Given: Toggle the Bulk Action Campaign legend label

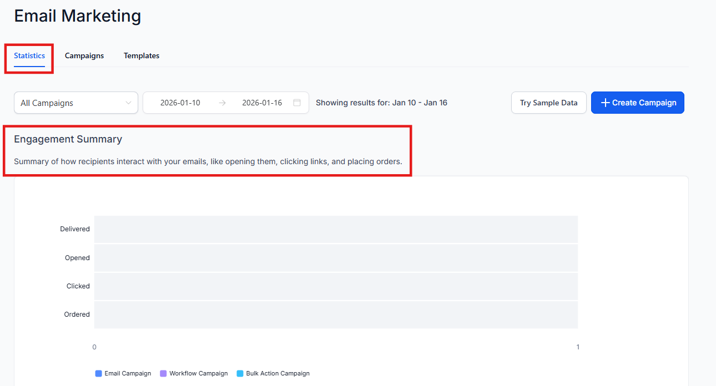Looking at the screenshot, I should (x=278, y=373).
